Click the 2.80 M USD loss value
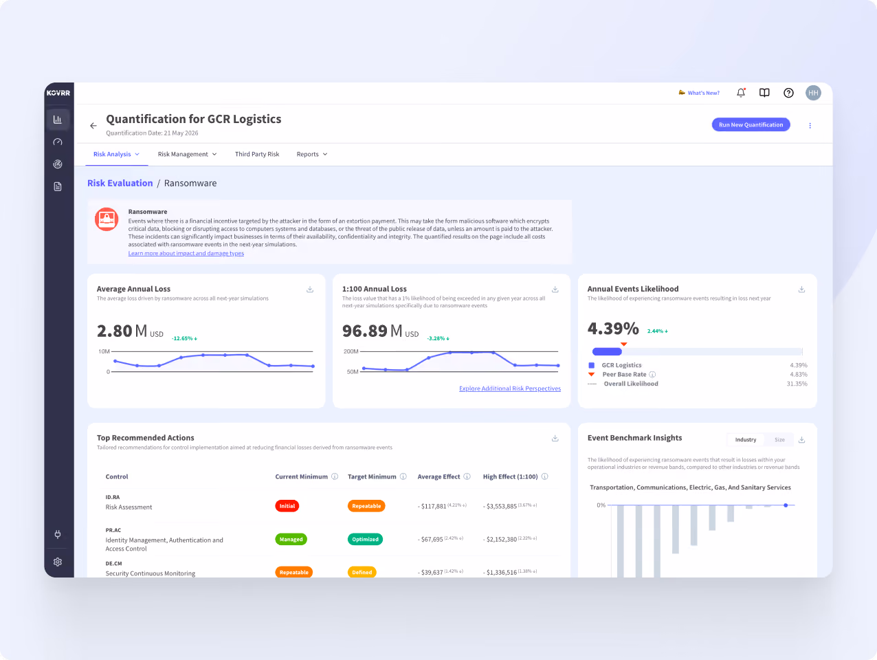The image size is (877, 660). (130, 331)
